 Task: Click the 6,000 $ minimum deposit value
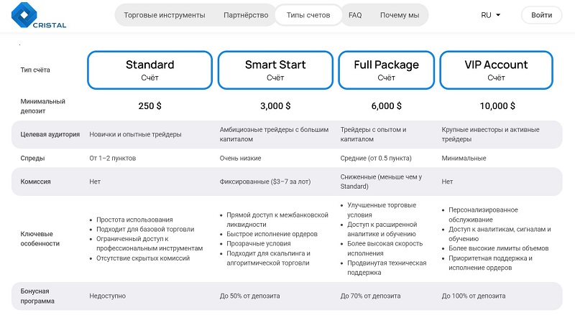click(386, 106)
